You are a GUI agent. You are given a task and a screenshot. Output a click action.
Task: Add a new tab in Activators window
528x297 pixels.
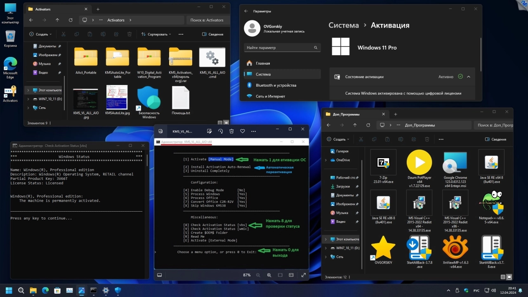(98, 9)
